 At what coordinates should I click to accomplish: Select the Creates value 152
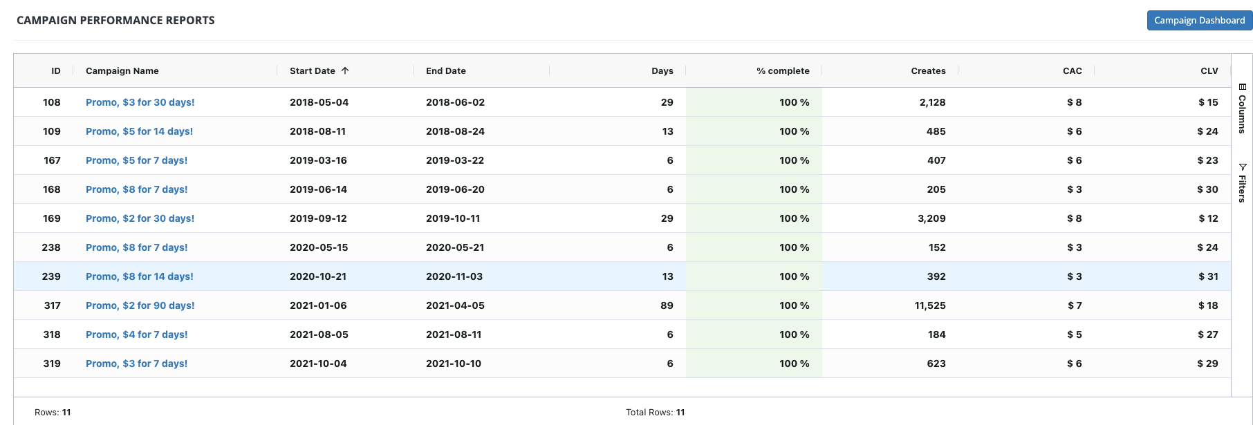point(937,247)
